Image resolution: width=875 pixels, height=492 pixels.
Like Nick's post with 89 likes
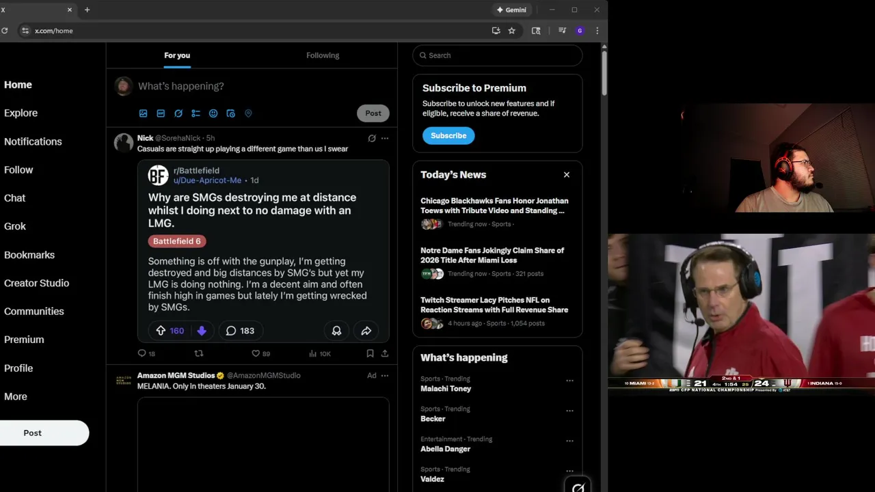[260, 353]
